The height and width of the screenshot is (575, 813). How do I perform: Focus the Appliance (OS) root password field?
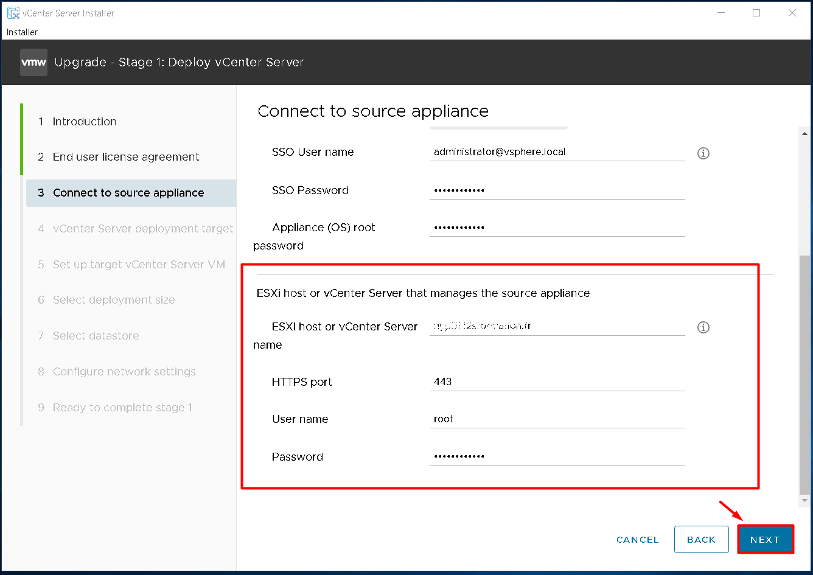tap(557, 228)
